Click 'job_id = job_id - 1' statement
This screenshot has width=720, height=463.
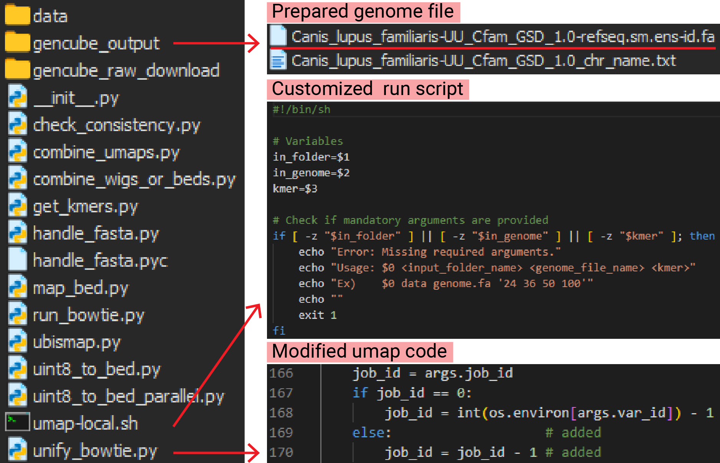[461, 452]
